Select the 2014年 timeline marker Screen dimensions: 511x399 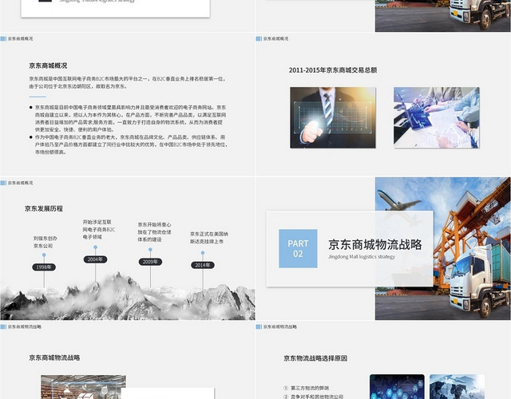[203, 265]
